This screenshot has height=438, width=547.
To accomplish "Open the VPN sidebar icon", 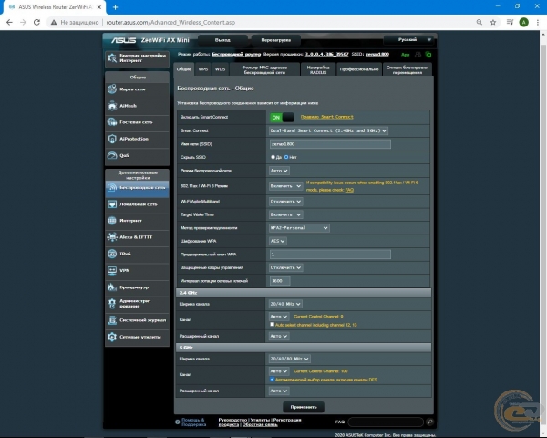I will pos(112,270).
